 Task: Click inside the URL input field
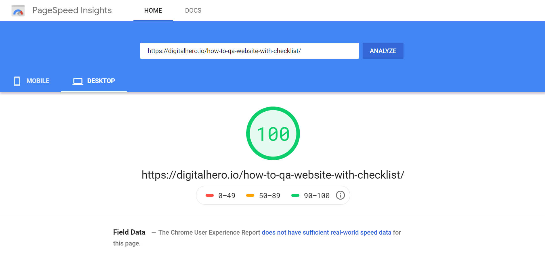tap(249, 51)
